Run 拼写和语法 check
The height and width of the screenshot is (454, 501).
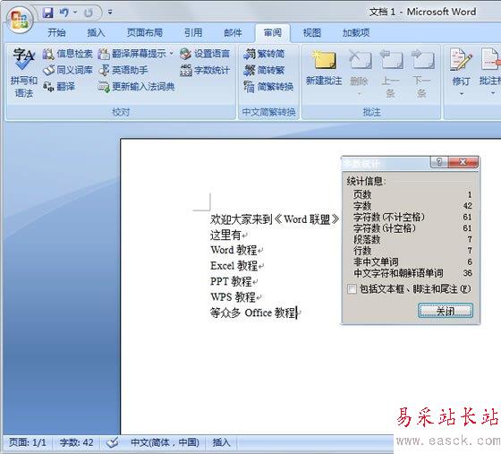point(23,73)
